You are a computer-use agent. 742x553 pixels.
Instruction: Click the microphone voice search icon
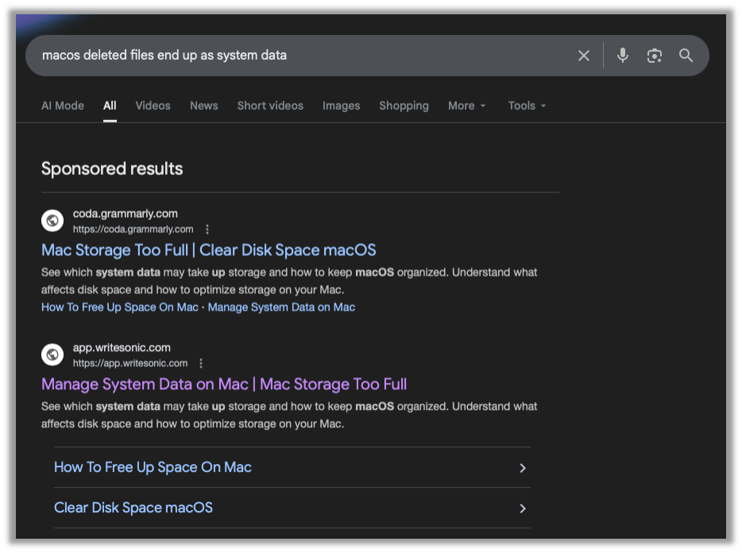pyautogui.click(x=622, y=56)
